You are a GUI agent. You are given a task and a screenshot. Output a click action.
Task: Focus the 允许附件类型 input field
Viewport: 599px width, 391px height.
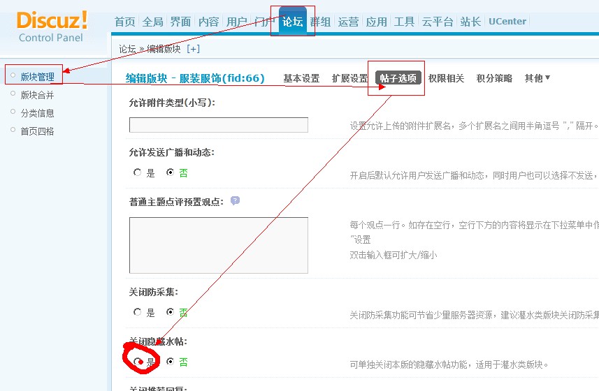[219, 125]
